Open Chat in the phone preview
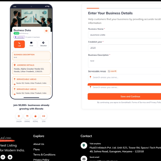This screenshot has width=161, height=161. [x=31, y=44]
